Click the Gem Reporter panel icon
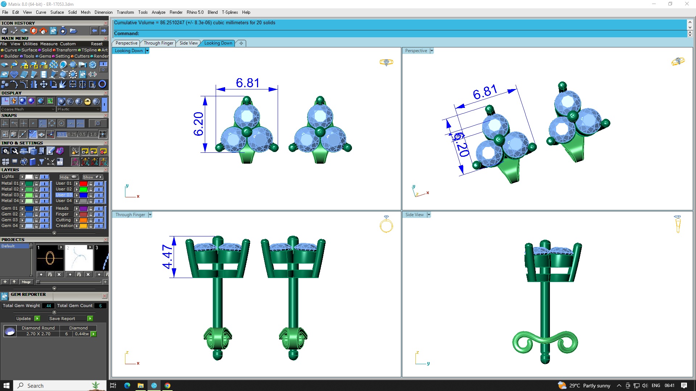The width and height of the screenshot is (696, 391). [4, 297]
